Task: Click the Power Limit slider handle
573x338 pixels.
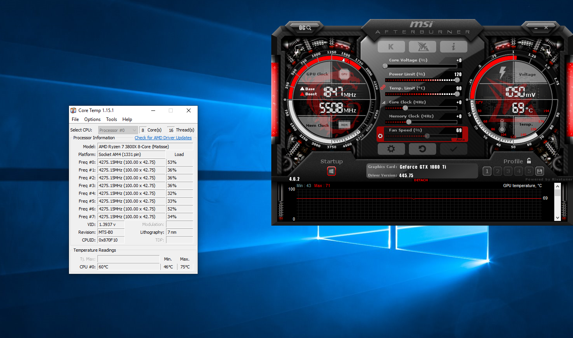Action: (457, 80)
